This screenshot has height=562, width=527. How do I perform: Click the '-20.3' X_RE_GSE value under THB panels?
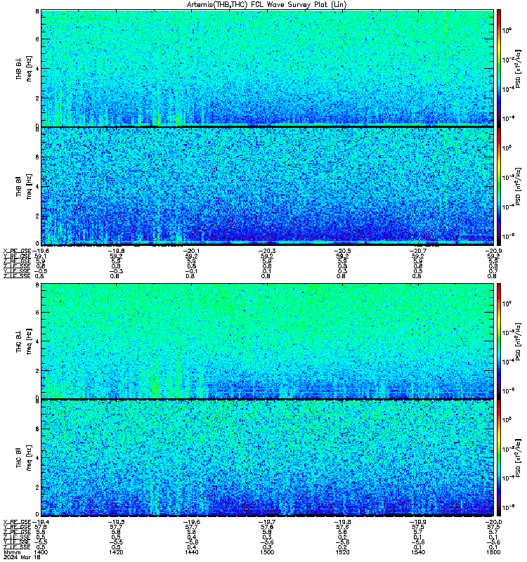click(266, 251)
